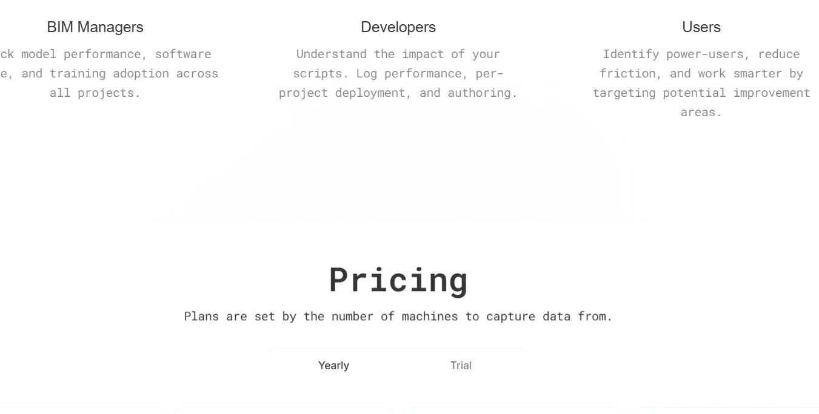Select the third pricing card from left
The width and height of the screenshot is (819, 414).
(x=512, y=410)
